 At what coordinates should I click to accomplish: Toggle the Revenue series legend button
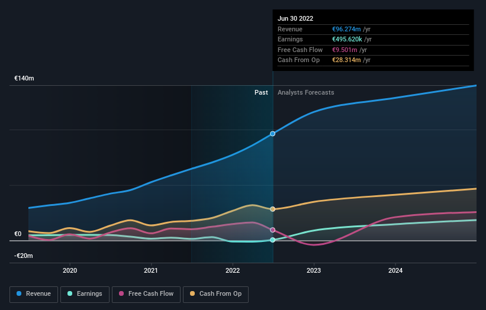pyautogui.click(x=34, y=294)
